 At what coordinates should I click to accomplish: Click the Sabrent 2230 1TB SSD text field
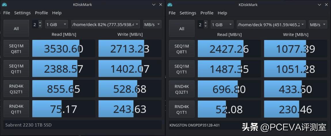83,125
